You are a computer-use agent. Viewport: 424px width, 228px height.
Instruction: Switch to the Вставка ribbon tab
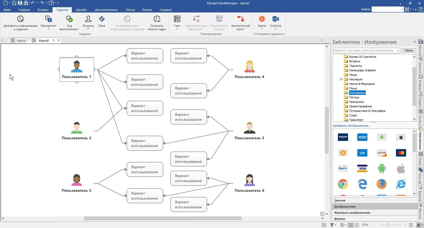(x=43, y=10)
